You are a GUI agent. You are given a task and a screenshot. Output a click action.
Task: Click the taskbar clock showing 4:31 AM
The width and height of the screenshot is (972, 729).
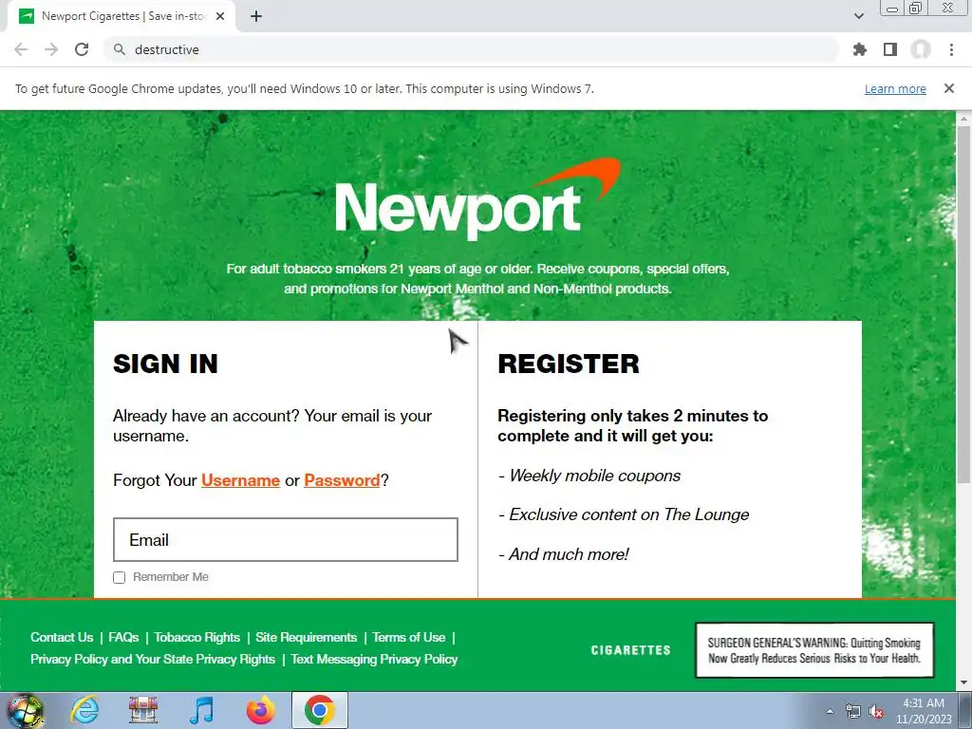click(923, 711)
